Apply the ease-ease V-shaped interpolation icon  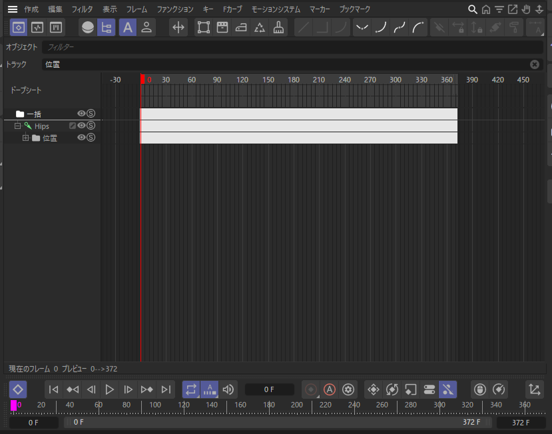point(362,27)
